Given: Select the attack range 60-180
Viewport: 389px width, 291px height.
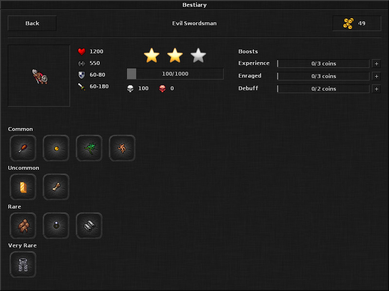Looking at the screenshot, I should click(99, 86).
